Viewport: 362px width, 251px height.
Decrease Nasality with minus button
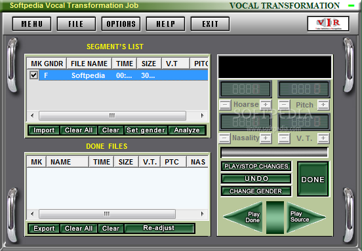[224, 138]
